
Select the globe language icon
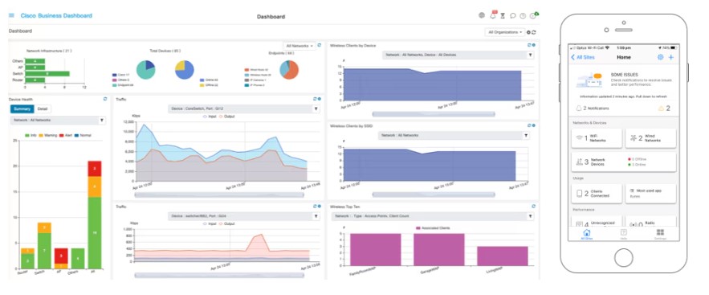482,15
